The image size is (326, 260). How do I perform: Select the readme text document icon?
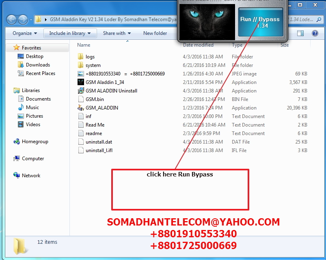click(x=81, y=133)
